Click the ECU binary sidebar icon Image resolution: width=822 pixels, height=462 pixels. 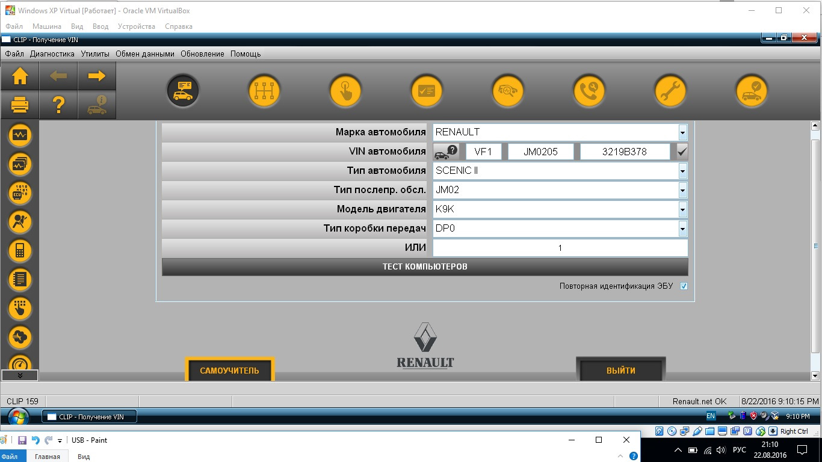[x=20, y=193]
